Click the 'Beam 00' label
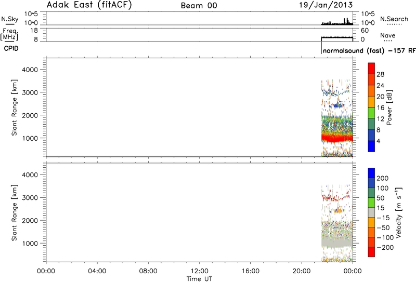 [199, 6]
